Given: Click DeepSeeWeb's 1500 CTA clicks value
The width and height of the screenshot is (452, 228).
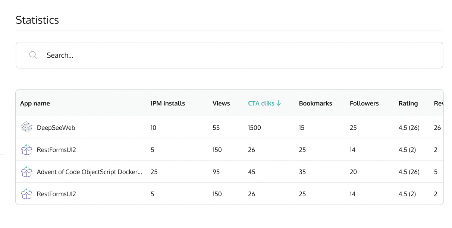Looking at the screenshot, I should click(254, 128).
